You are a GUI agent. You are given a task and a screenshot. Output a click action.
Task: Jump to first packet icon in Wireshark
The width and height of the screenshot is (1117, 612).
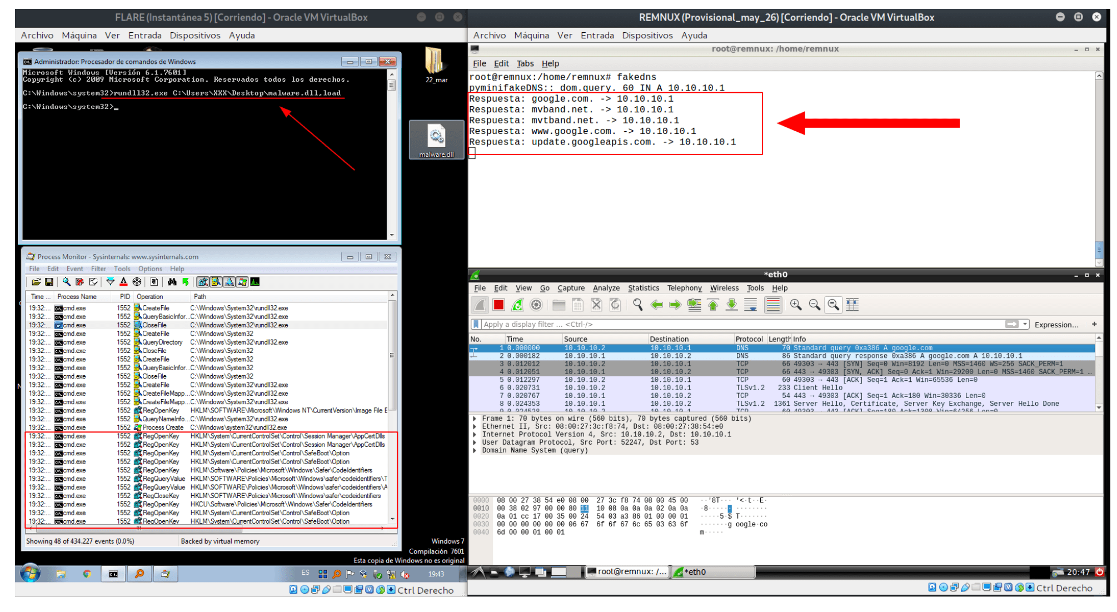(713, 305)
